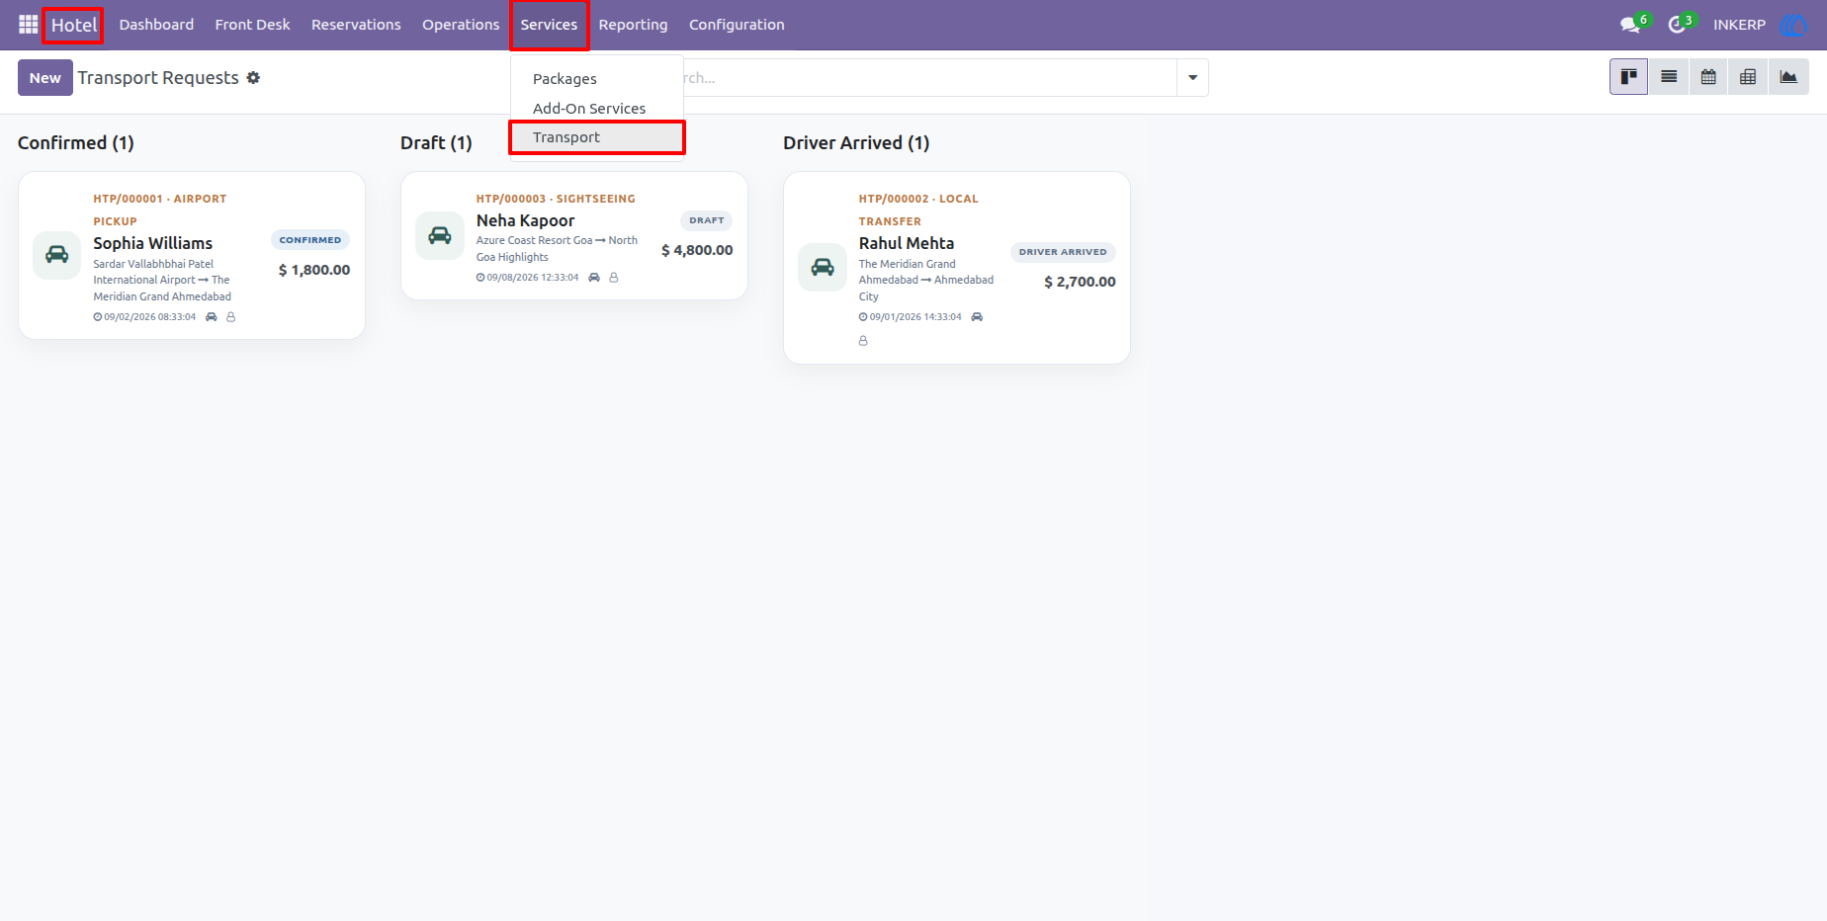Expand the search options dropdown arrow
The width and height of the screenshot is (1827, 921).
(x=1192, y=77)
